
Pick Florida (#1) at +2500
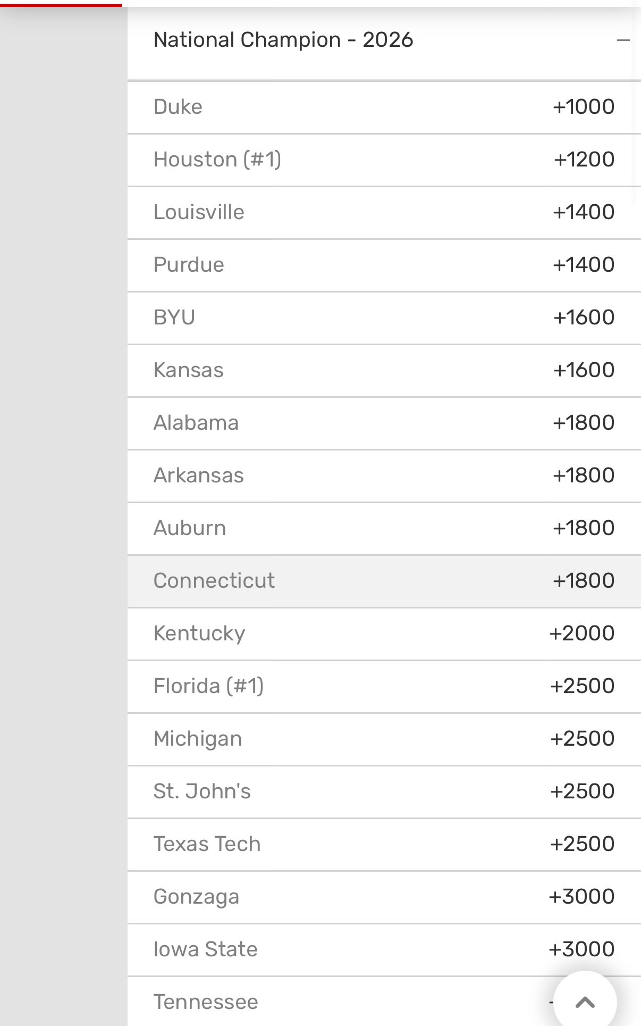384,687
